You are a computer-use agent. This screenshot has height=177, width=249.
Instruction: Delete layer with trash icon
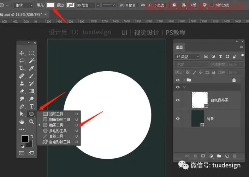235,156
